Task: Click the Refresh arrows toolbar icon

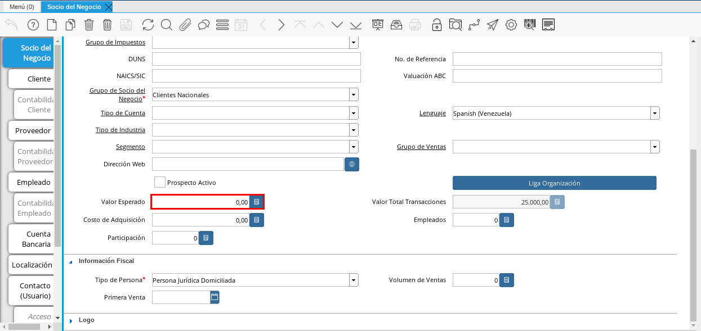Action: 148,25
